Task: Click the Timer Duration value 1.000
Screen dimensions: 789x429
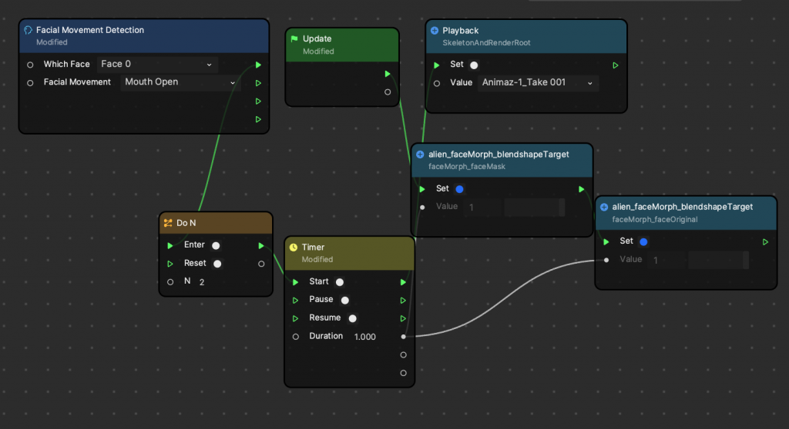Action: [x=364, y=337]
